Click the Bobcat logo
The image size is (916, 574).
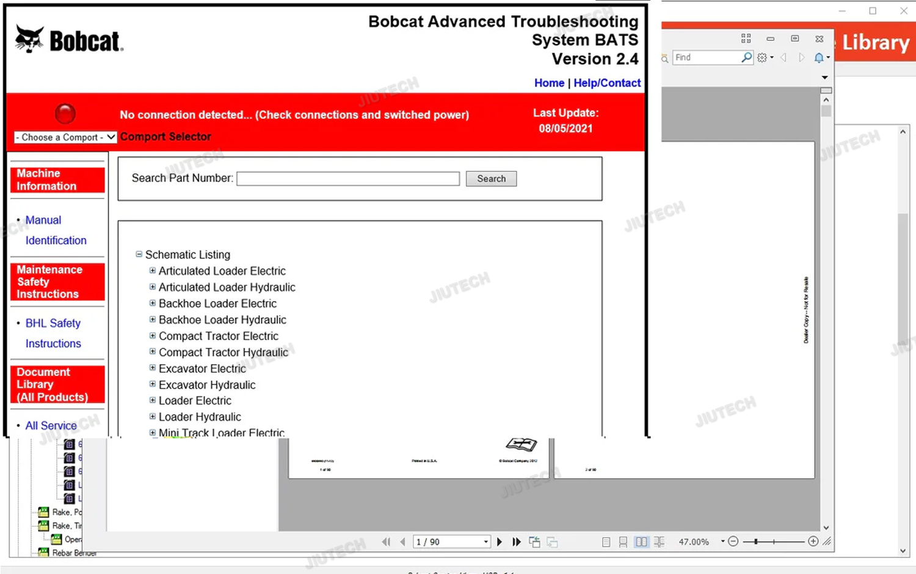(68, 40)
